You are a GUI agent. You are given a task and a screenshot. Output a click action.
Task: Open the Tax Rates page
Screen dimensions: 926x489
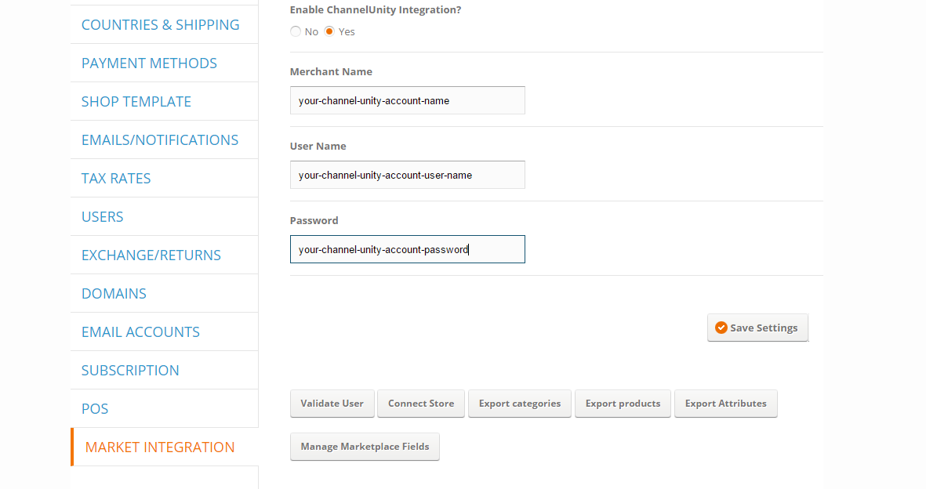(116, 179)
